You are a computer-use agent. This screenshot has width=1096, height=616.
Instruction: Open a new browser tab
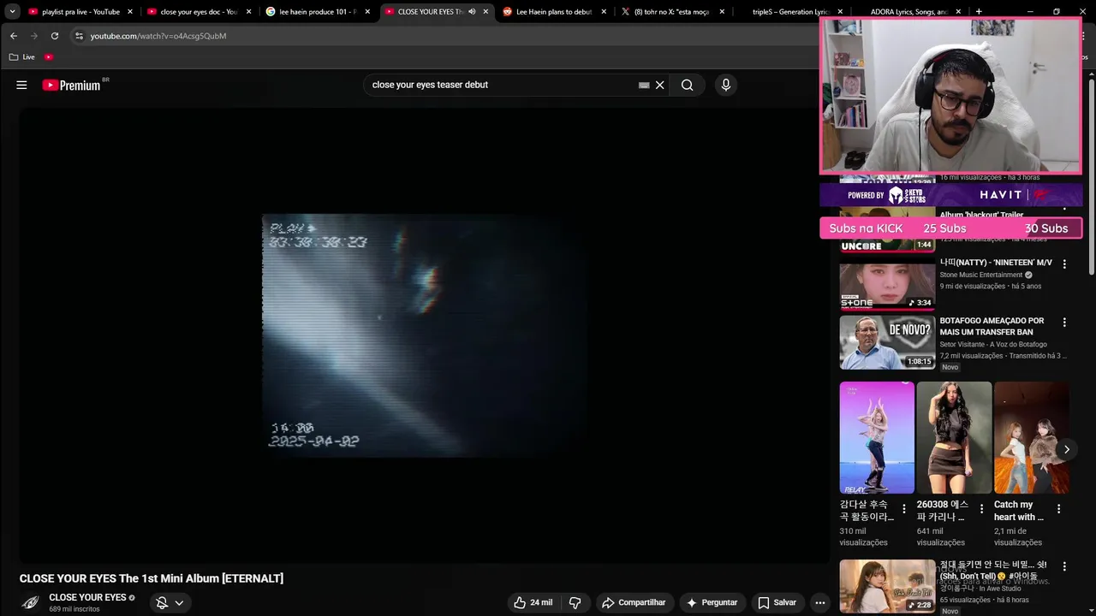tap(979, 12)
